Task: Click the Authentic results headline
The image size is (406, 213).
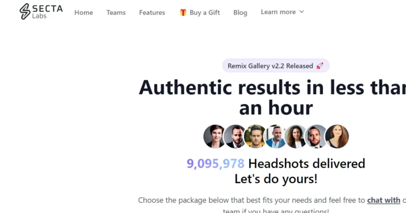Action: [x=272, y=97]
